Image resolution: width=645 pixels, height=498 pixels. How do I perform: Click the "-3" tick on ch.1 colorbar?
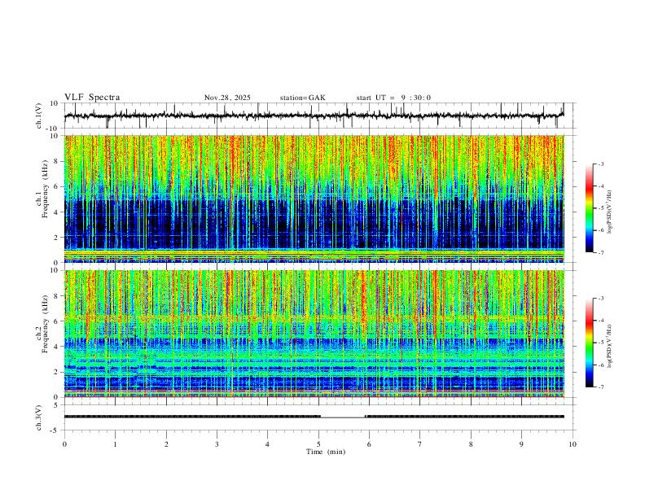601,164
